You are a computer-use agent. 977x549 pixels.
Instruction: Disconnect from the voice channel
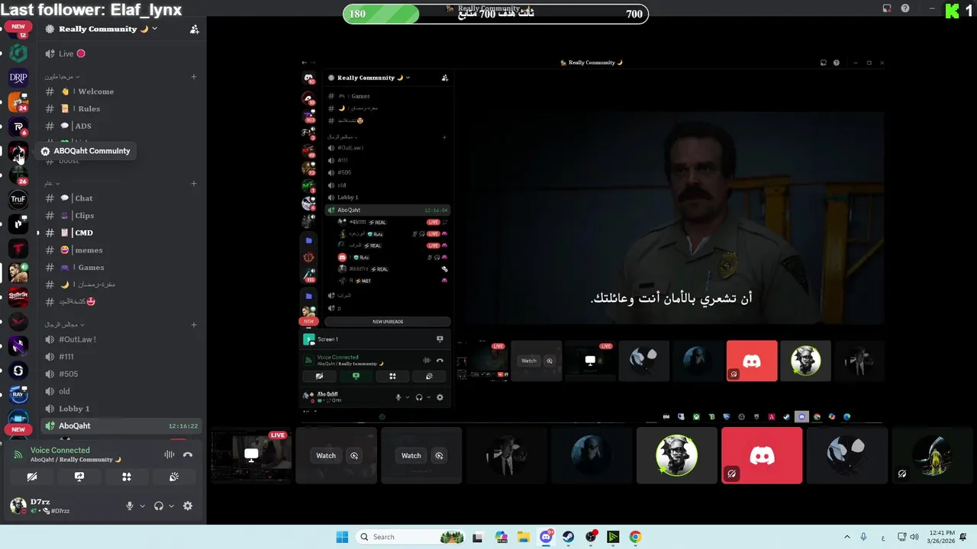[188, 454]
